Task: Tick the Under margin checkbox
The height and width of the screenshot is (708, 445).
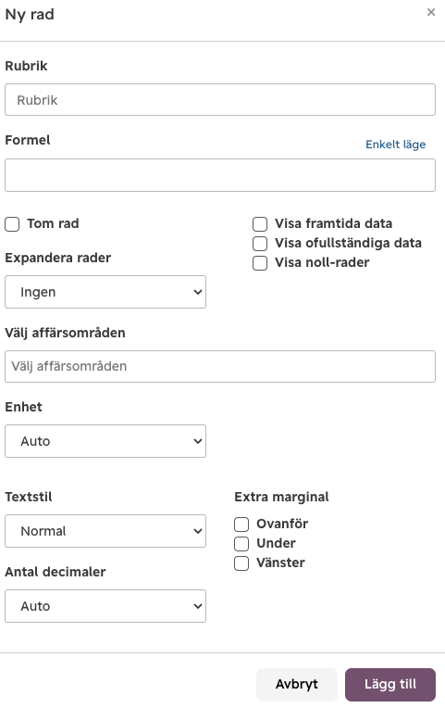Action: coord(241,544)
